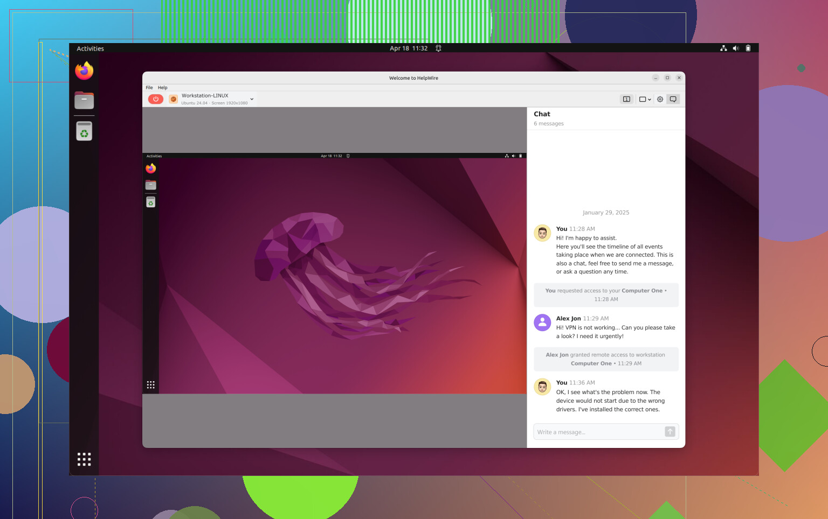Click the remote desktop jellyfish wallpaper view
Viewport: 828px width, 519px height.
pyautogui.click(x=343, y=276)
